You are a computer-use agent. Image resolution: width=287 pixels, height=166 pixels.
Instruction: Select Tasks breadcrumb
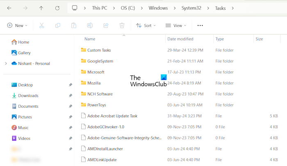pyautogui.click(x=220, y=8)
